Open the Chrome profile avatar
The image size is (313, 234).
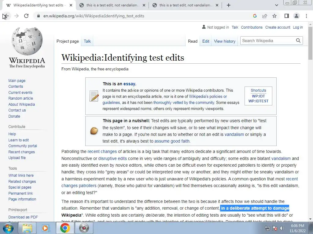[296, 16]
